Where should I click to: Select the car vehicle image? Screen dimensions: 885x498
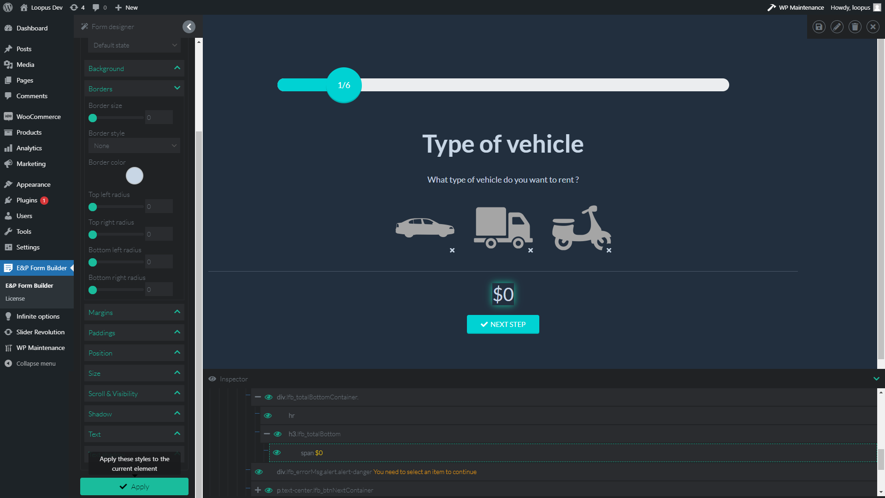425,228
